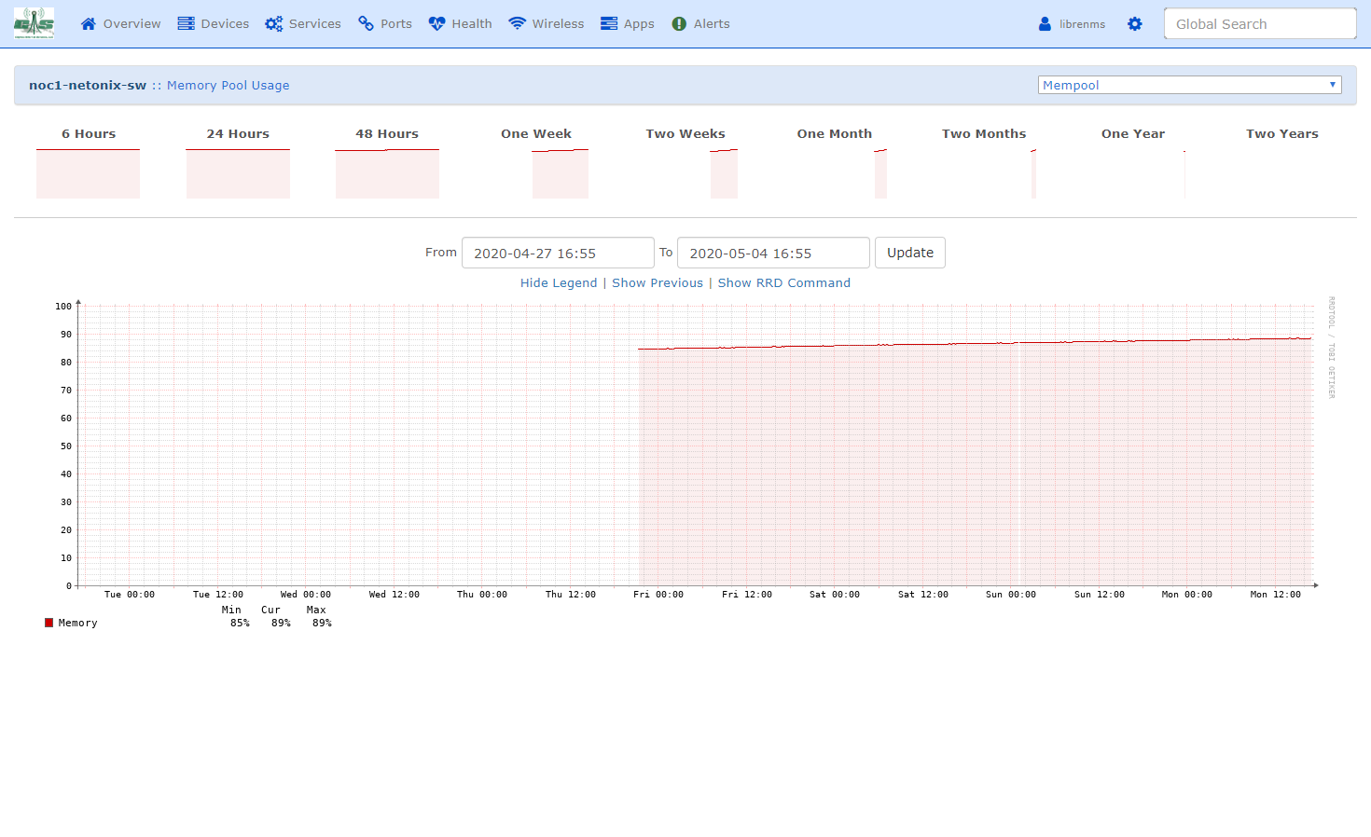The width and height of the screenshot is (1371, 837).
Task: Click the Alerts exclamation icon
Action: 679,24
